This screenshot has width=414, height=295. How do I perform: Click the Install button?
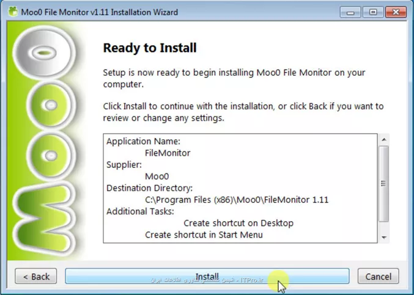click(x=207, y=276)
